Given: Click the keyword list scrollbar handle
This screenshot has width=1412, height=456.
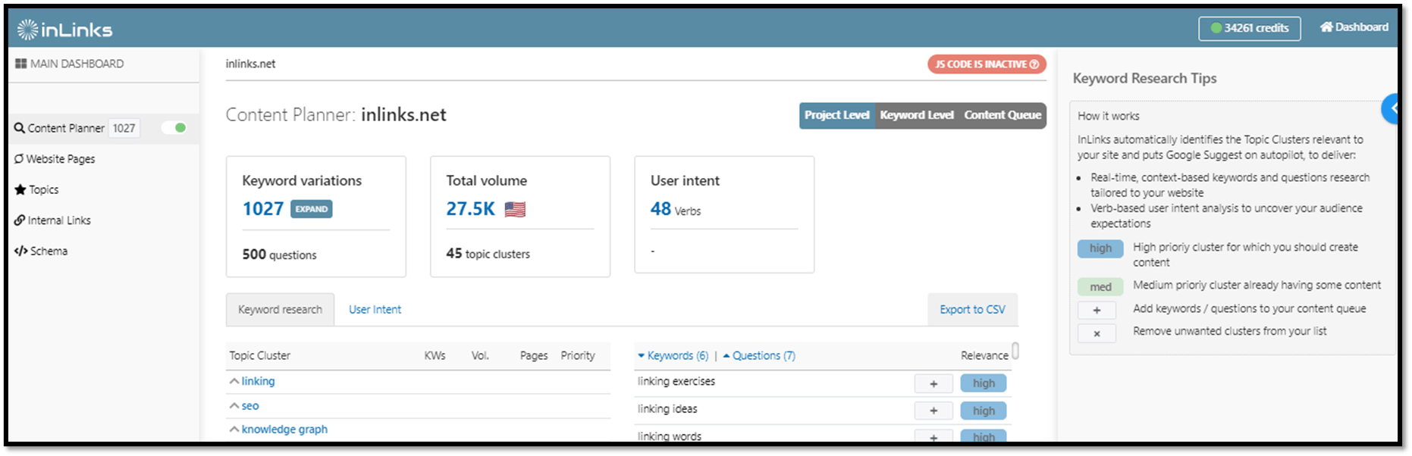Looking at the screenshot, I should pyautogui.click(x=1015, y=351).
